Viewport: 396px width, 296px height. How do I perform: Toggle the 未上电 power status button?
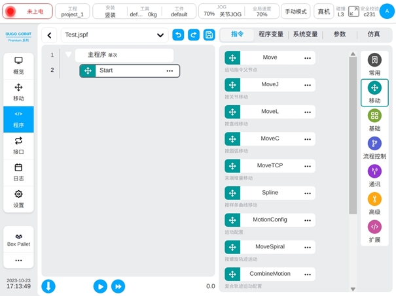click(27, 12)
